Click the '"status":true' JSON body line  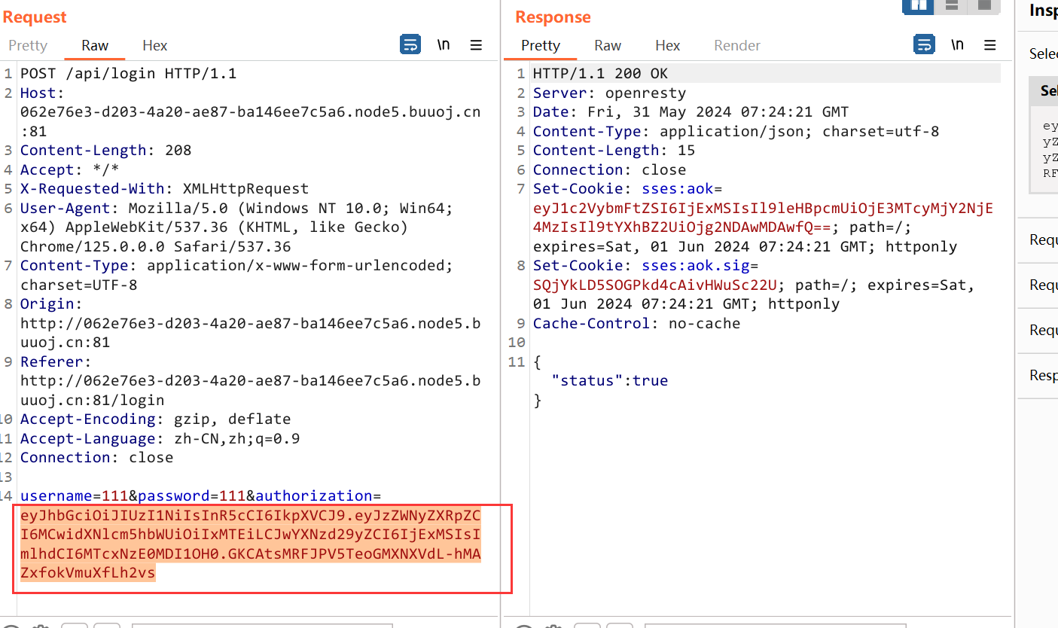pos(610,381)
